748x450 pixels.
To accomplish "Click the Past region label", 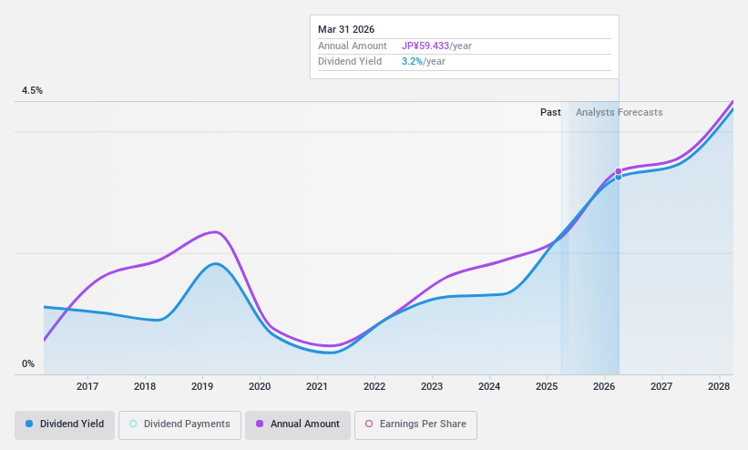I will coord(550,112).
